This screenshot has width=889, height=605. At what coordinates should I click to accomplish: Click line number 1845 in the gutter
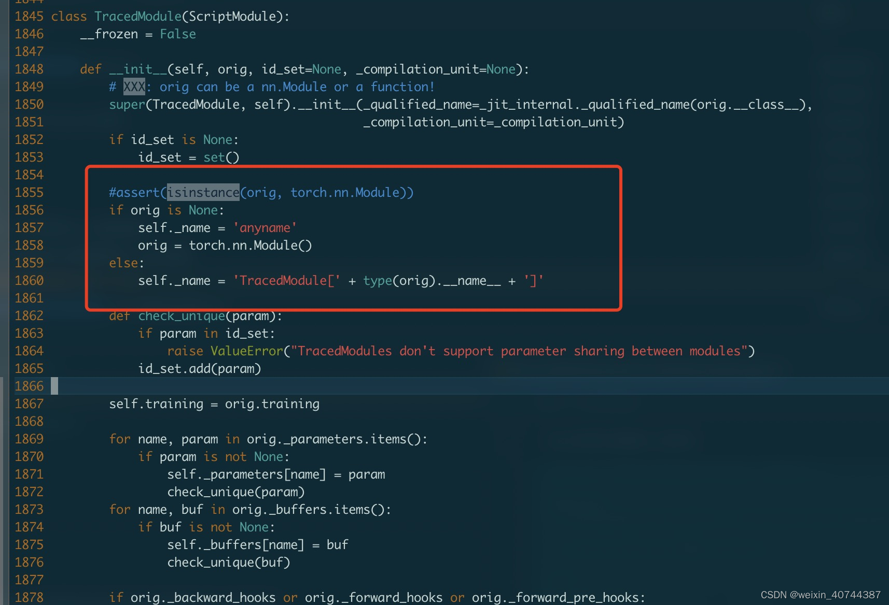[29, 16]
